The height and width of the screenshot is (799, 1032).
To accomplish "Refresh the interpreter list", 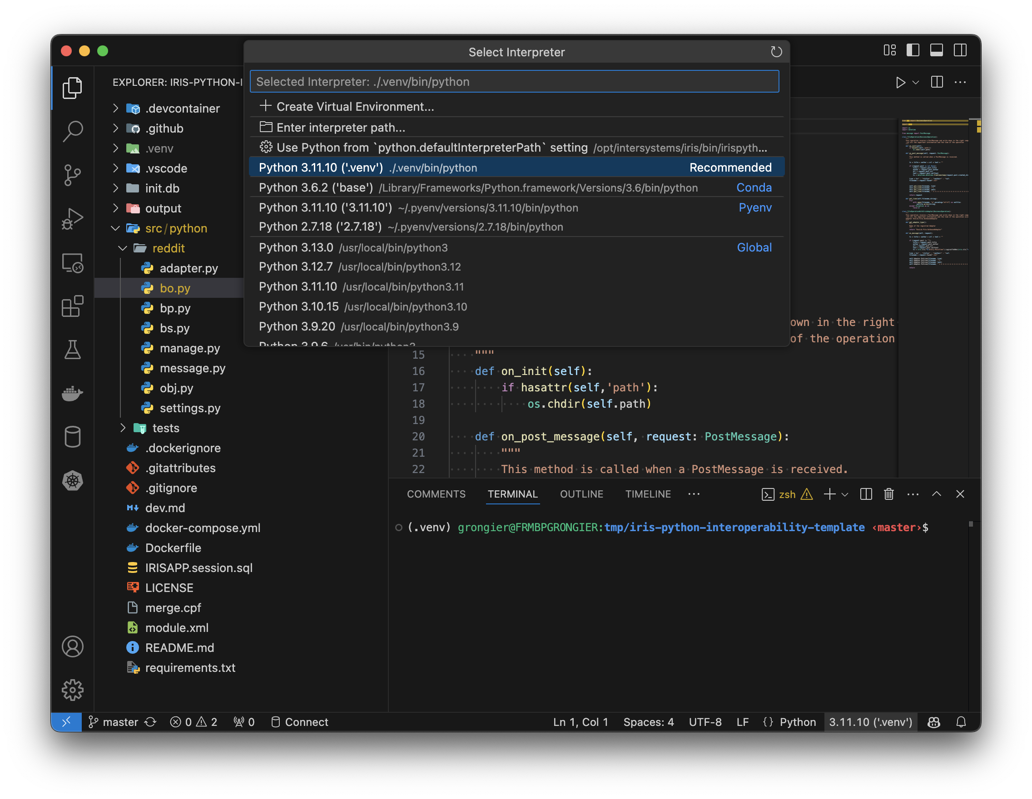I will (x=776, y=51).
